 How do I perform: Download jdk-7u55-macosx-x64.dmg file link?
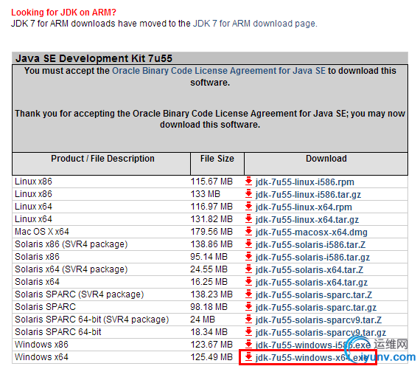click(311, 232)
